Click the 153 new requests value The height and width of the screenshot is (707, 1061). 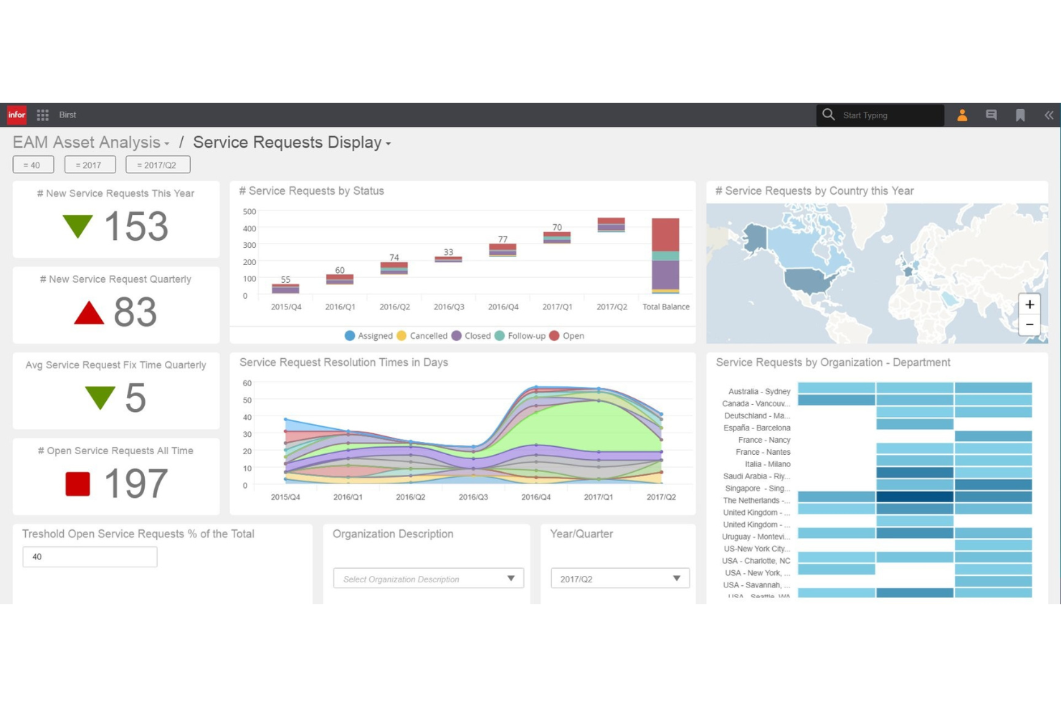tap(136, 226)
